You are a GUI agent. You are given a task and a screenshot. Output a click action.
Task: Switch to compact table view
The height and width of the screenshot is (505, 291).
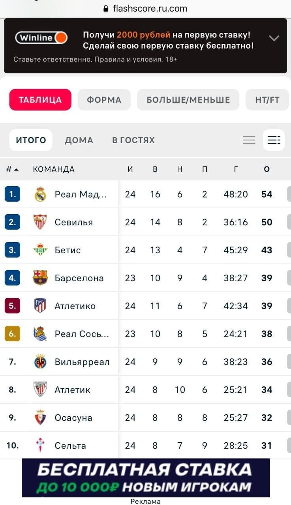pos(249,140)
